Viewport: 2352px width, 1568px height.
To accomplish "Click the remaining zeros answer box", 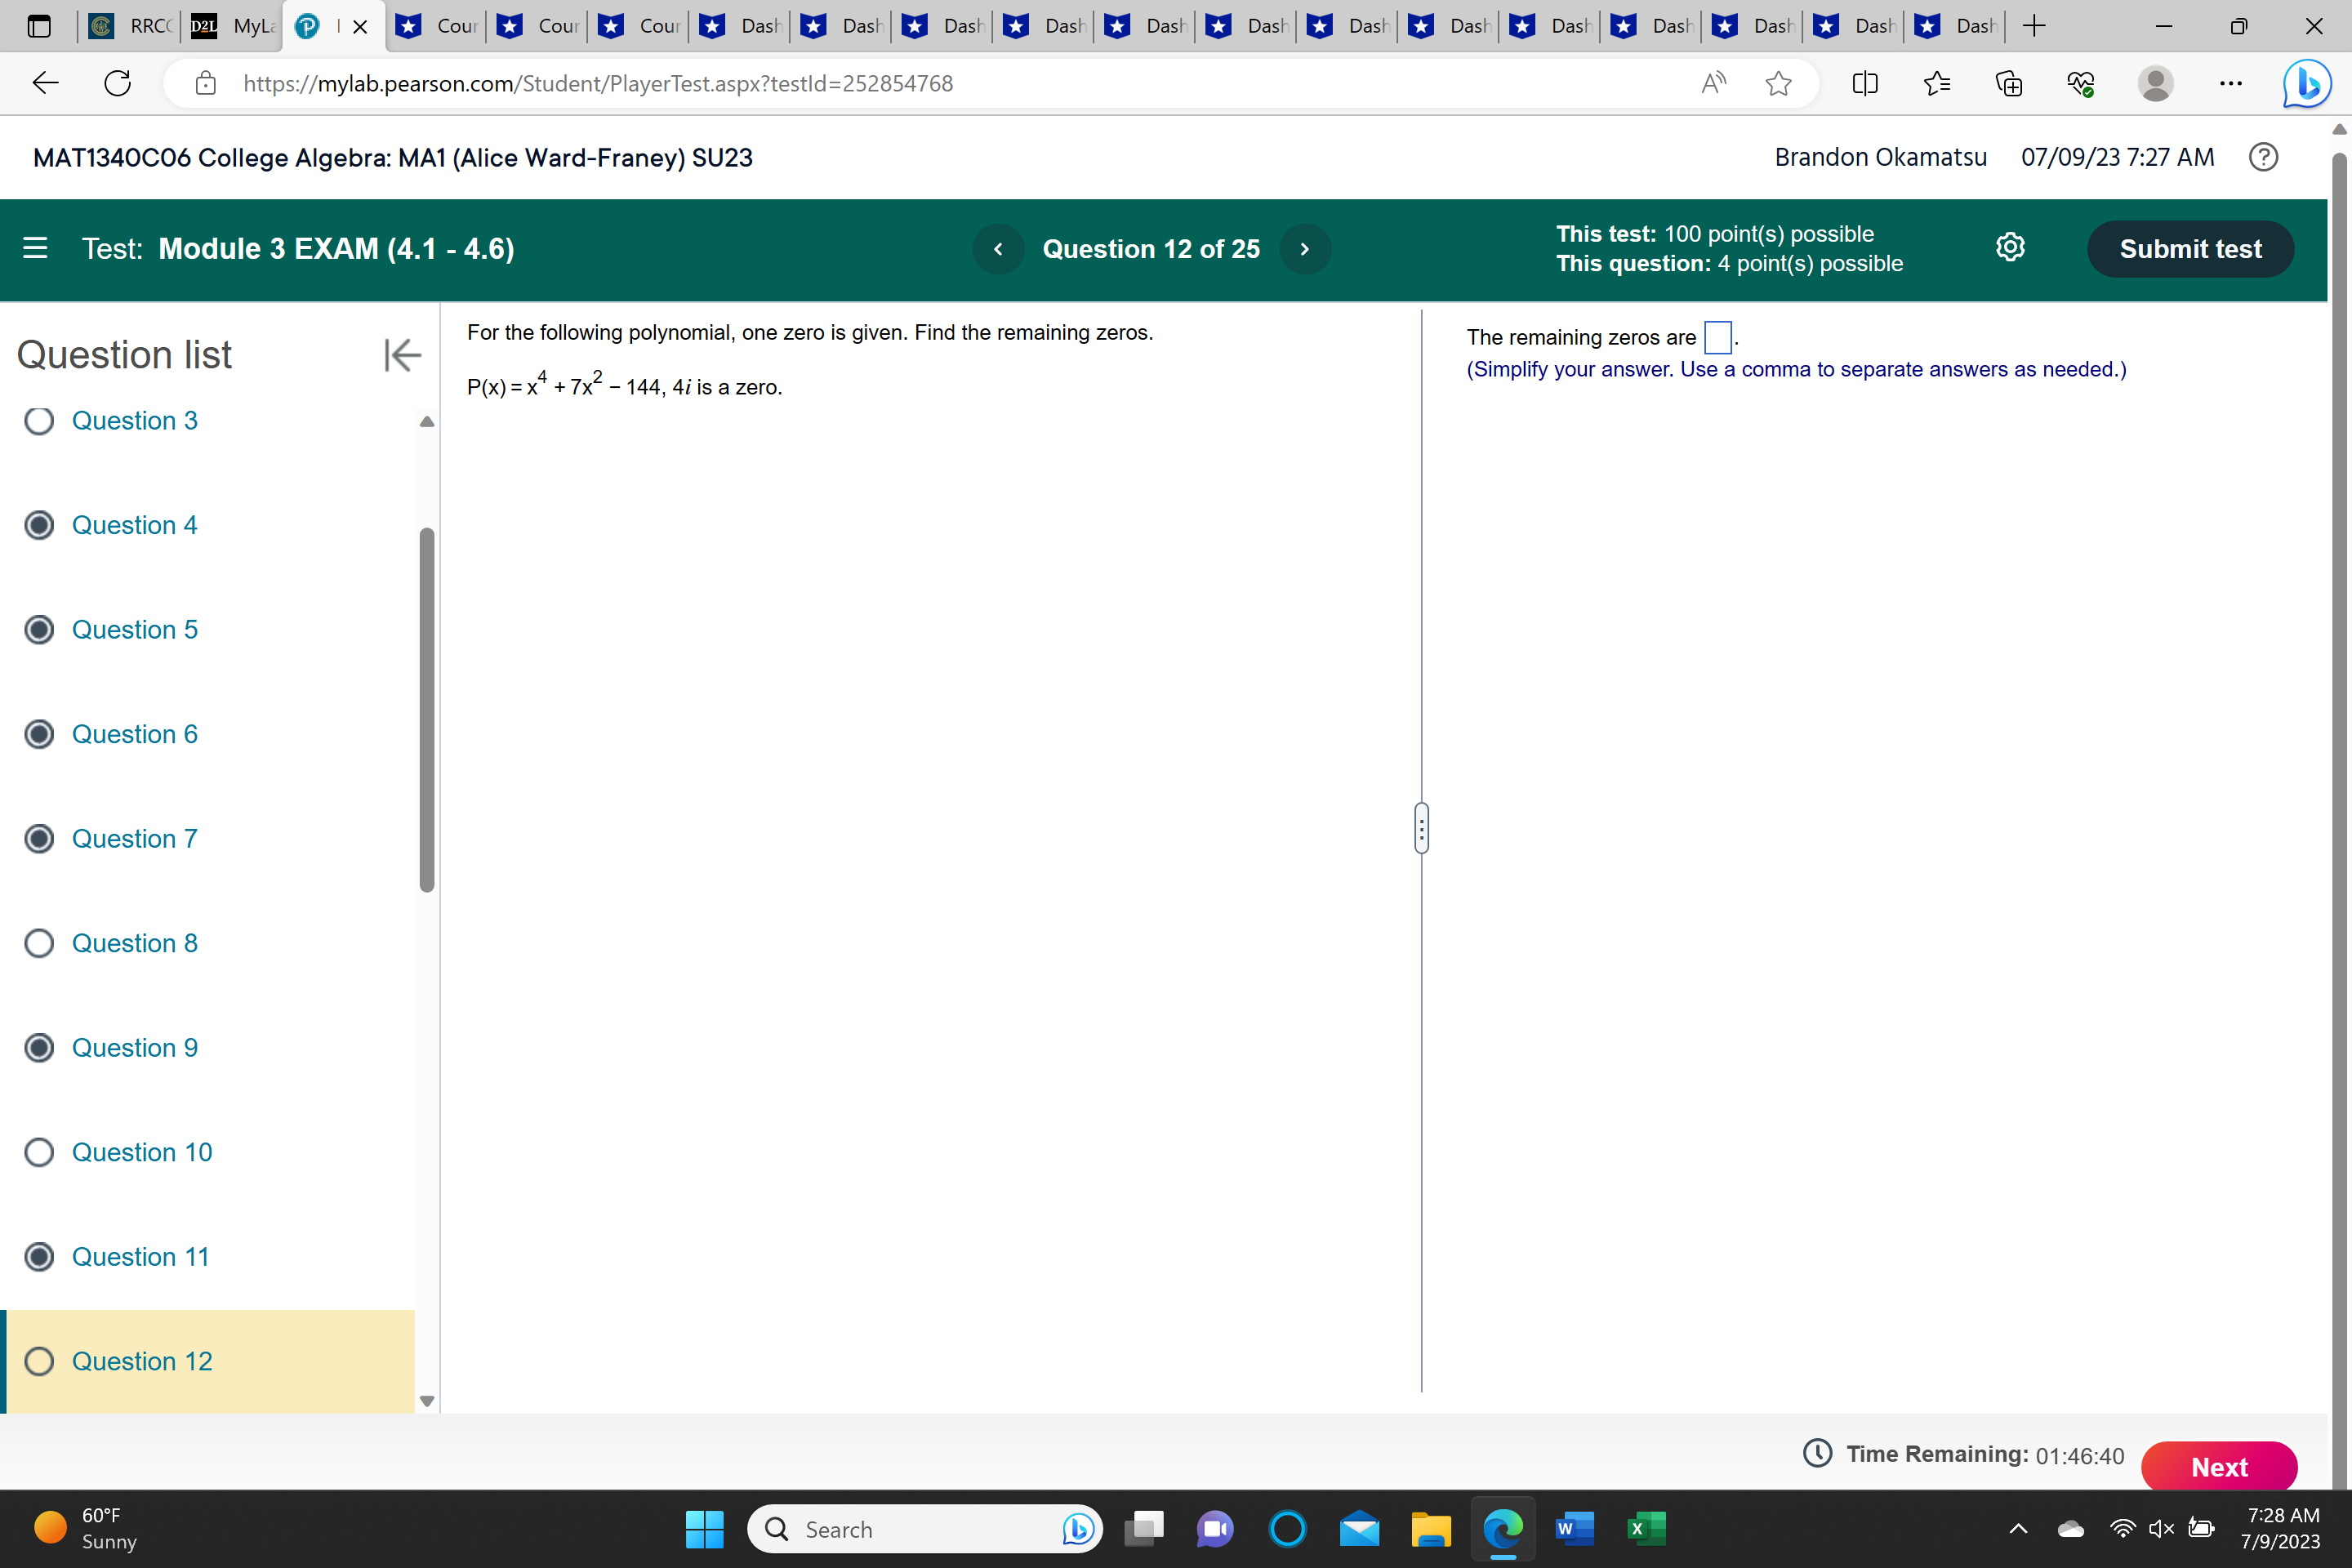I will [1717, 337].
